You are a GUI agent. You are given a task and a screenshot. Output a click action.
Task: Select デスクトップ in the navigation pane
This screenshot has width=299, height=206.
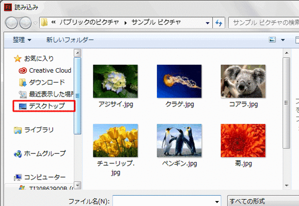click(47, 106)
